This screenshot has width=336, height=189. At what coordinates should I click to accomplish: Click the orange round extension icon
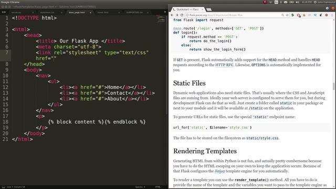(x=304, y=15)
